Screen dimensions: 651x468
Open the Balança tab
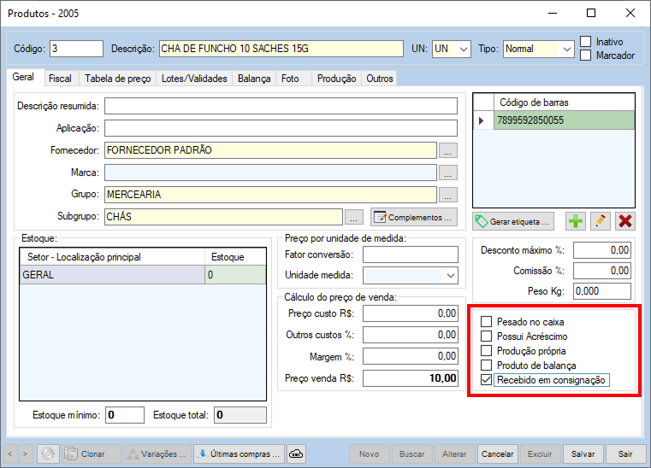[x=254, y=79]
